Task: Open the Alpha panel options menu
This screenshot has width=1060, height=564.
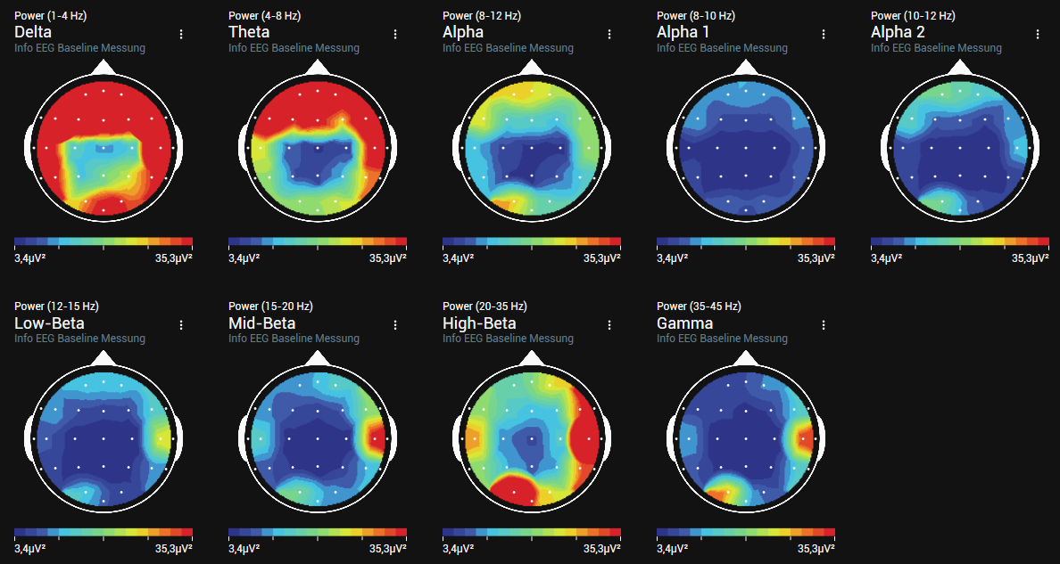Action: [609, 34]
